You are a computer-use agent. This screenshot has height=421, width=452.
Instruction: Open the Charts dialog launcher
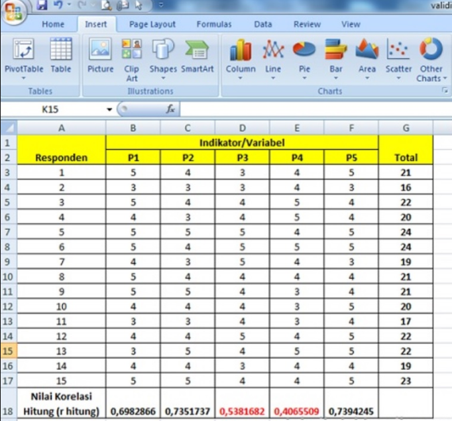click(x=445, y=91)
